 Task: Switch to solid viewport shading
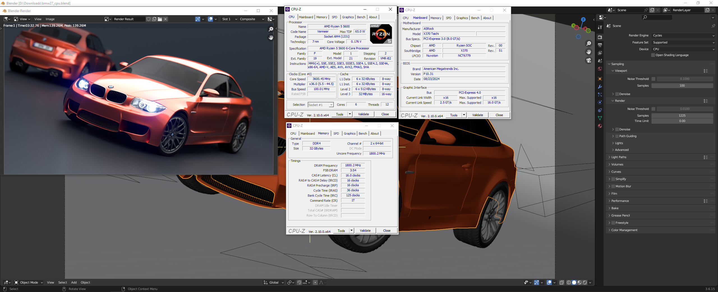pyautogui.click(x=574, y=282)
